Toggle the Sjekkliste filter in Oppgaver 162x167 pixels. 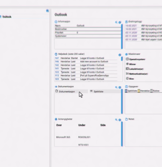pos(131,91)
